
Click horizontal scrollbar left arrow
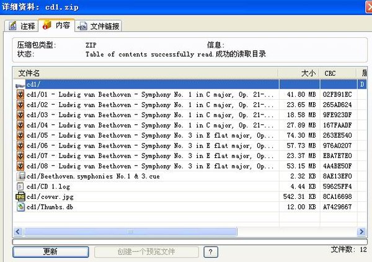18,232
